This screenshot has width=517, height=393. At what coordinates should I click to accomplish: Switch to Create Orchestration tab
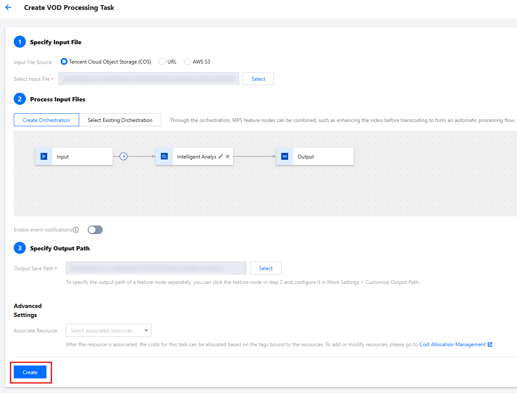46,120
